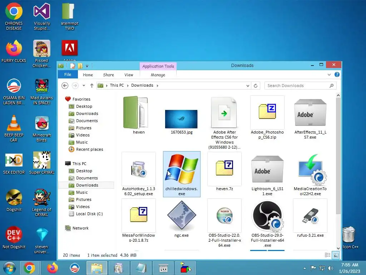Open Desktop under Favorites
The image size is (366, 275).
point(84,106)
